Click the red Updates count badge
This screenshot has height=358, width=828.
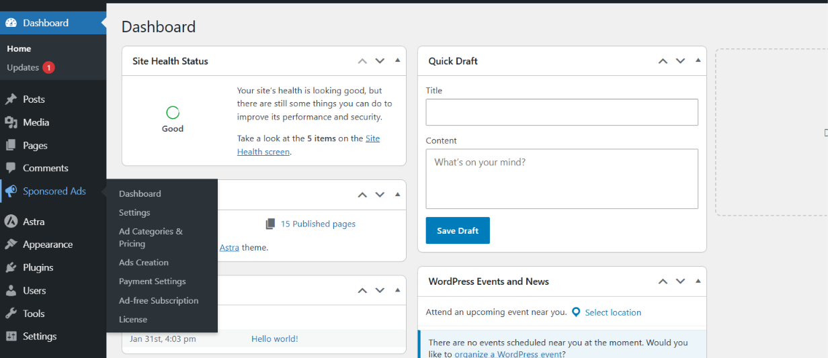[x=48, y=68]
